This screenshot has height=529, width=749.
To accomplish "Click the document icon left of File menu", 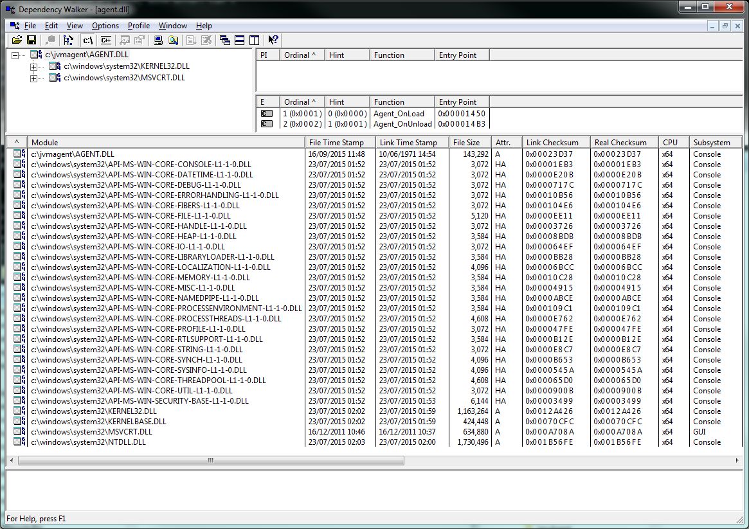I will click(15, 25).
